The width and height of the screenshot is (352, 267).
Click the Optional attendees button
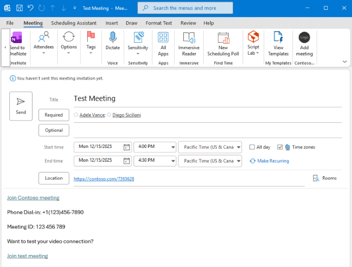point(54,130)
